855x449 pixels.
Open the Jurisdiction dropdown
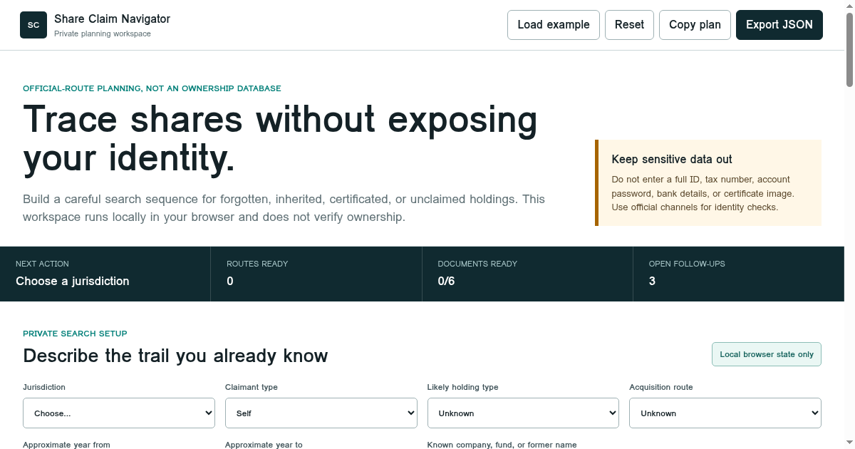(119, 413)
